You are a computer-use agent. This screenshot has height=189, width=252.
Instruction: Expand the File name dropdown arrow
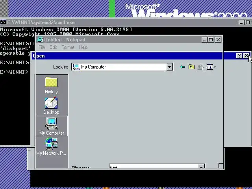pyautogui.click(x=201, y=167)
